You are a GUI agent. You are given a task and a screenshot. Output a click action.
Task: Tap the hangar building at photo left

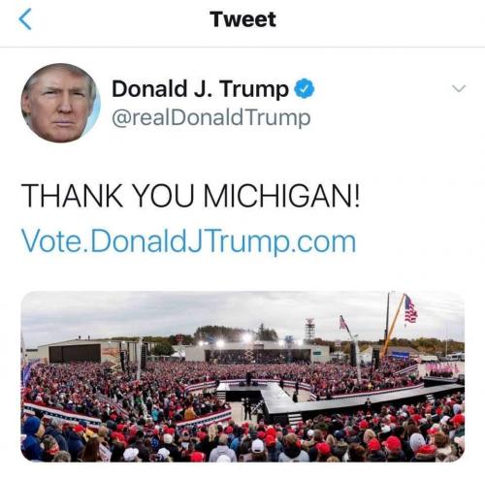76,351
